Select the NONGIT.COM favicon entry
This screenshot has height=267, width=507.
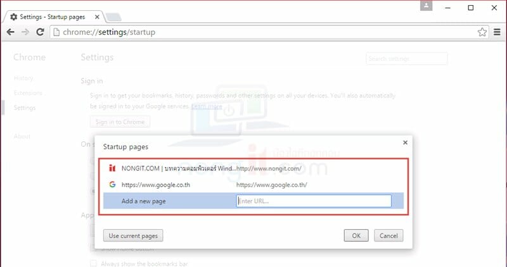tap(112, 168)
